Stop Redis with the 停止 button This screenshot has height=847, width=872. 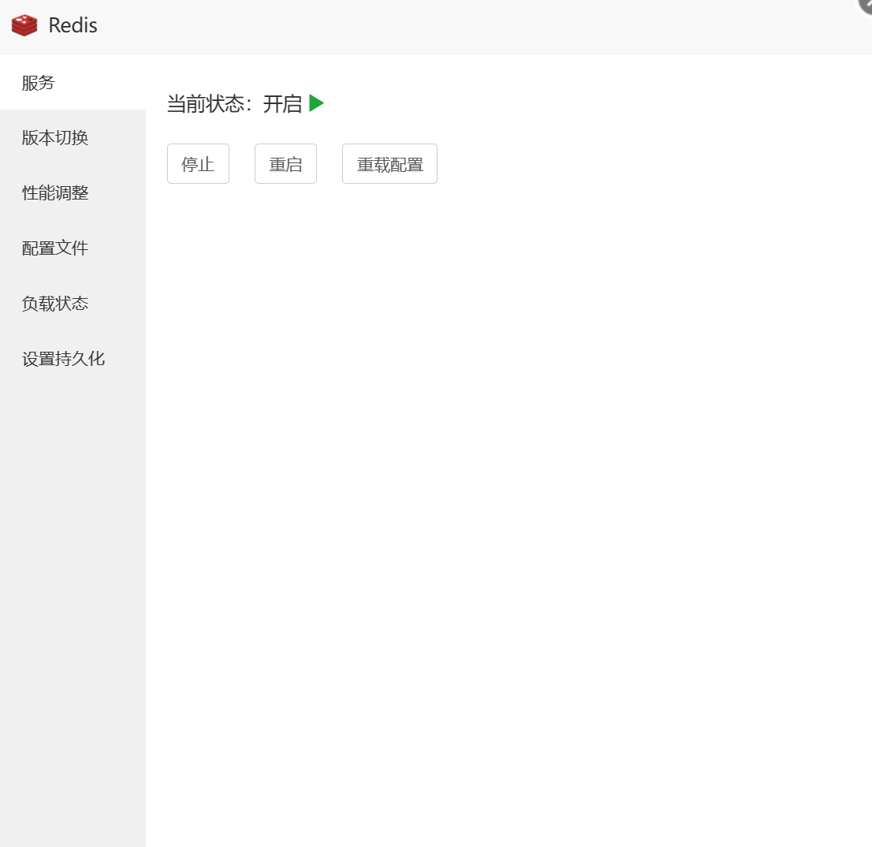[x=198, y=163]
